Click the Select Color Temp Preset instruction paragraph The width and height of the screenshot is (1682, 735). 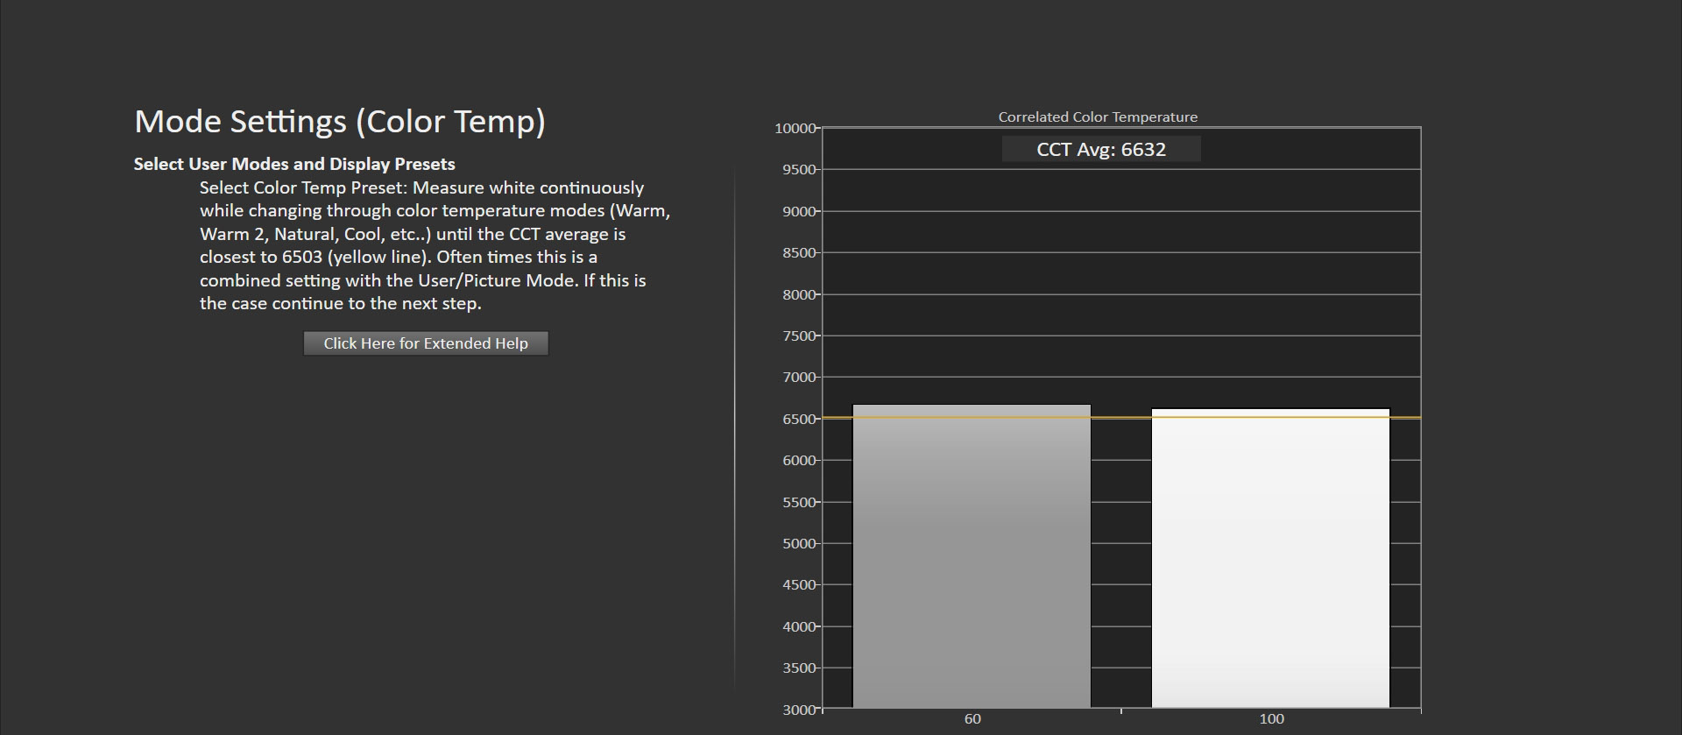[x=434, y=245]
